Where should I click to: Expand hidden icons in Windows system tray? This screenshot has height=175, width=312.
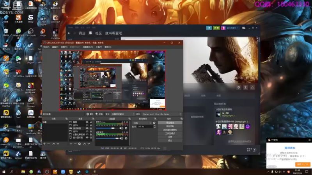click(x=268, y=172)
